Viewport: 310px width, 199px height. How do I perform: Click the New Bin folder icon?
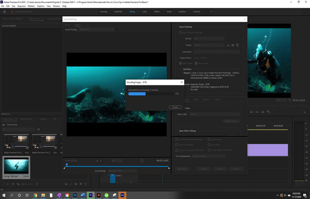[76, 184]
